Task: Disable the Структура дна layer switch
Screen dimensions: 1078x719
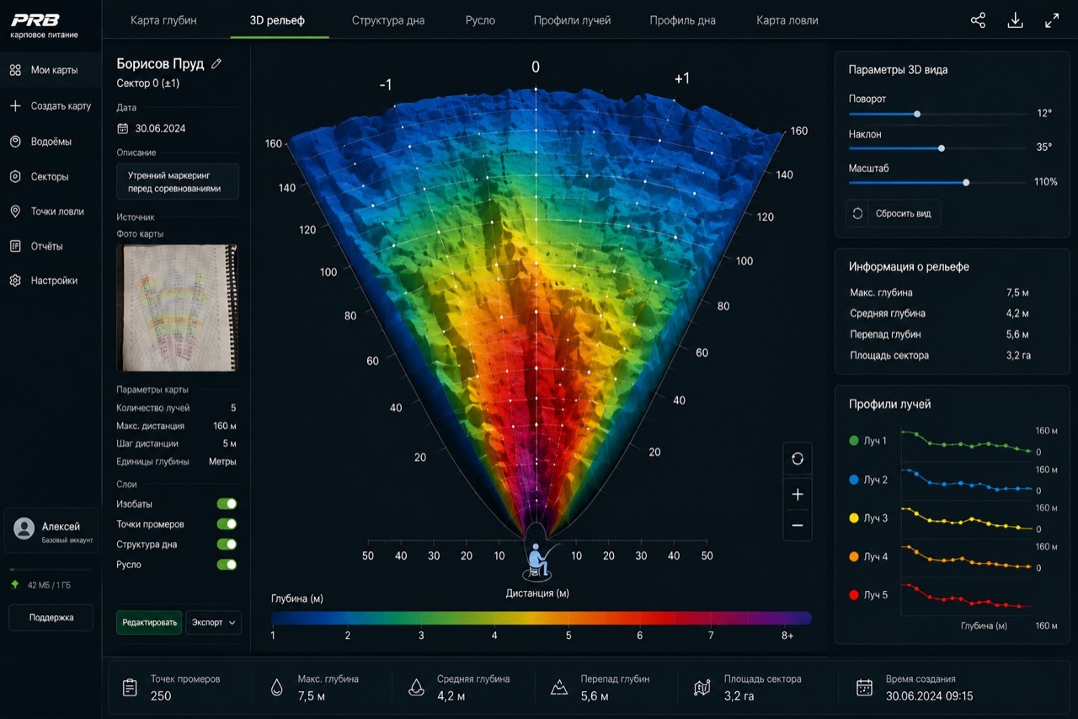Action: (227, 545)
